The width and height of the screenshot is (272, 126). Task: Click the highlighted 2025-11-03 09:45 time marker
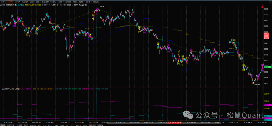pos(175,122)
